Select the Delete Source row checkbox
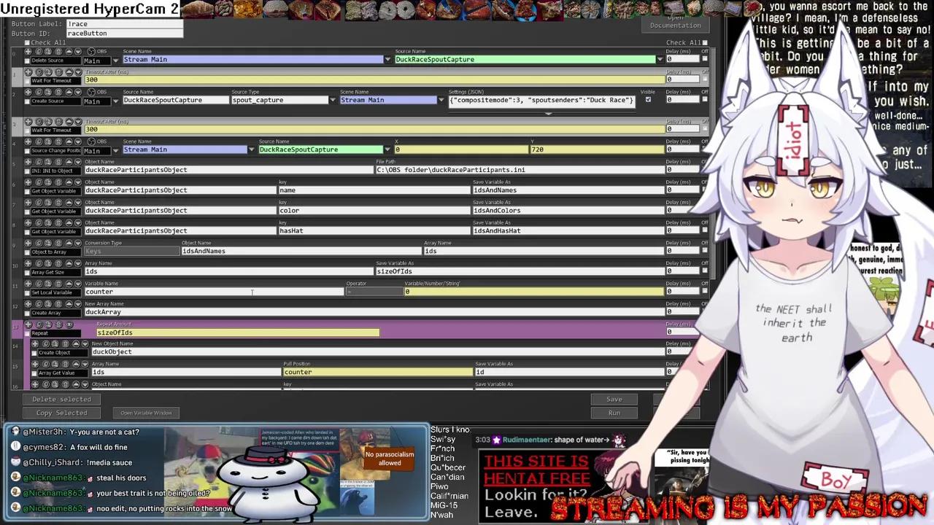The height and width of the screenshot is (525, 934). [x=27, y=61]
